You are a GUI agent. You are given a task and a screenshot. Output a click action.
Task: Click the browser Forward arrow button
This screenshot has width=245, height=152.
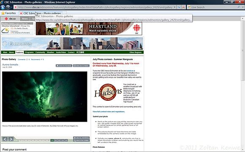tap(8, 7)
